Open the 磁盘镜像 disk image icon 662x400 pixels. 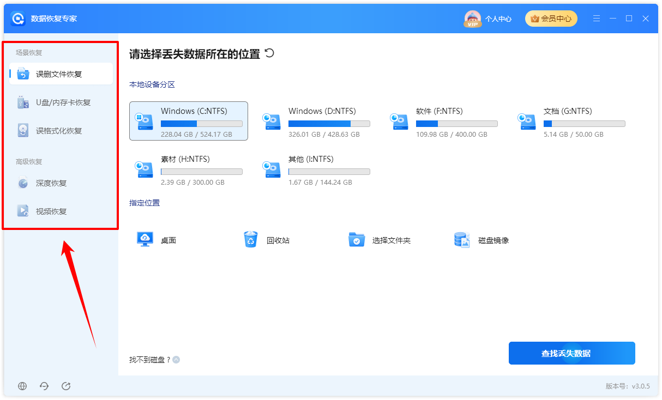(462, 239)
